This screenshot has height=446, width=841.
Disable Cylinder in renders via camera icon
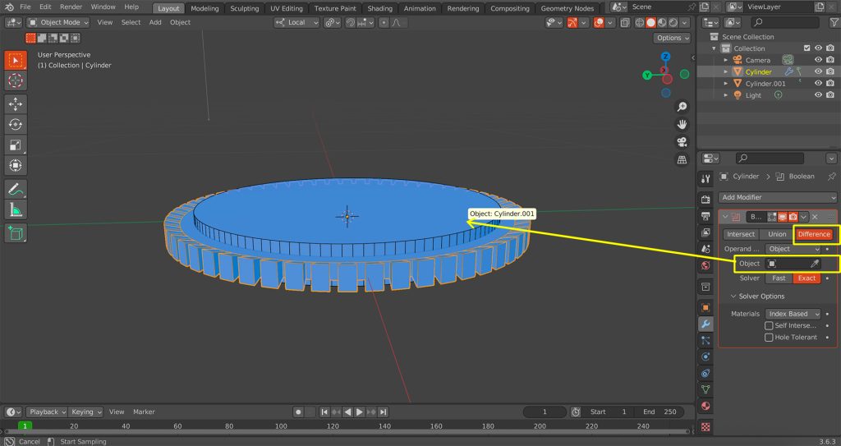click(830, 71)
